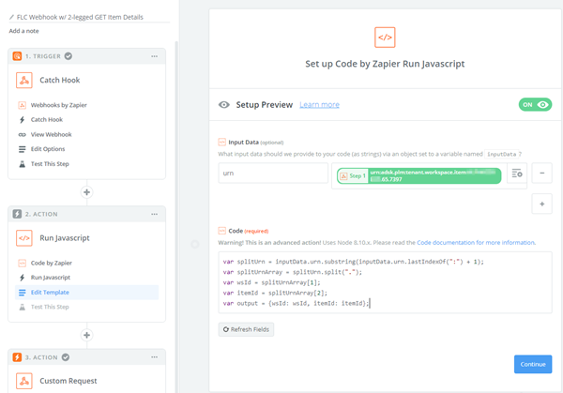The image size is (563, 393).
Task: Toggle the Setup Preview ON switch
Action: (535, 105)
